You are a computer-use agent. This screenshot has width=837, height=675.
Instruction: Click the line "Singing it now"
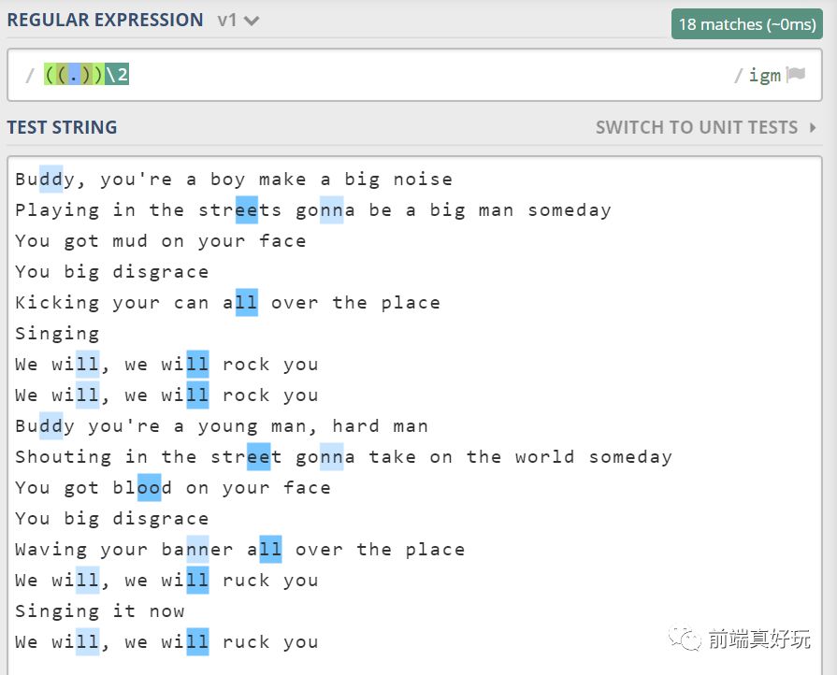[100, 611]
